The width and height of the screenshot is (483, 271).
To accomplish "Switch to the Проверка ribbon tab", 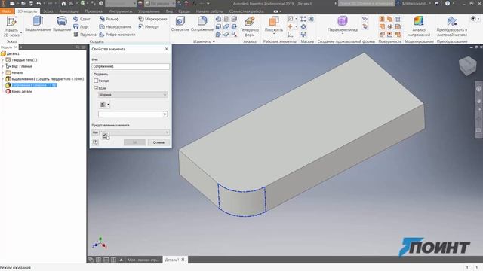I will [94, 11].
